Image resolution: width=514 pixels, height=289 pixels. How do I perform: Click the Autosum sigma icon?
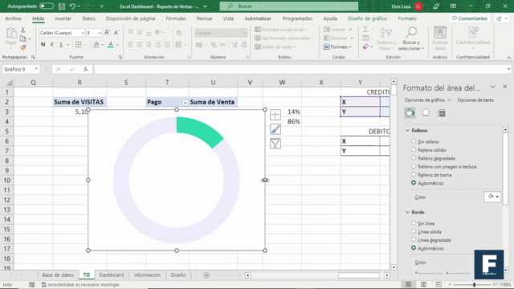tap(365, 30)
